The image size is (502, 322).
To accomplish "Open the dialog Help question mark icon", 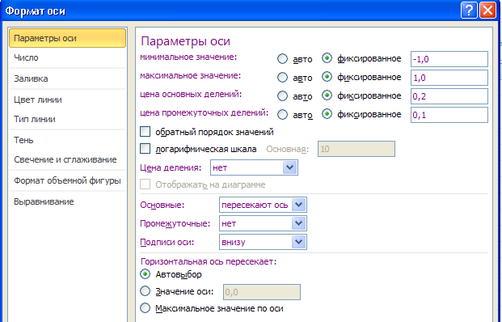I will tap(469, 11).
